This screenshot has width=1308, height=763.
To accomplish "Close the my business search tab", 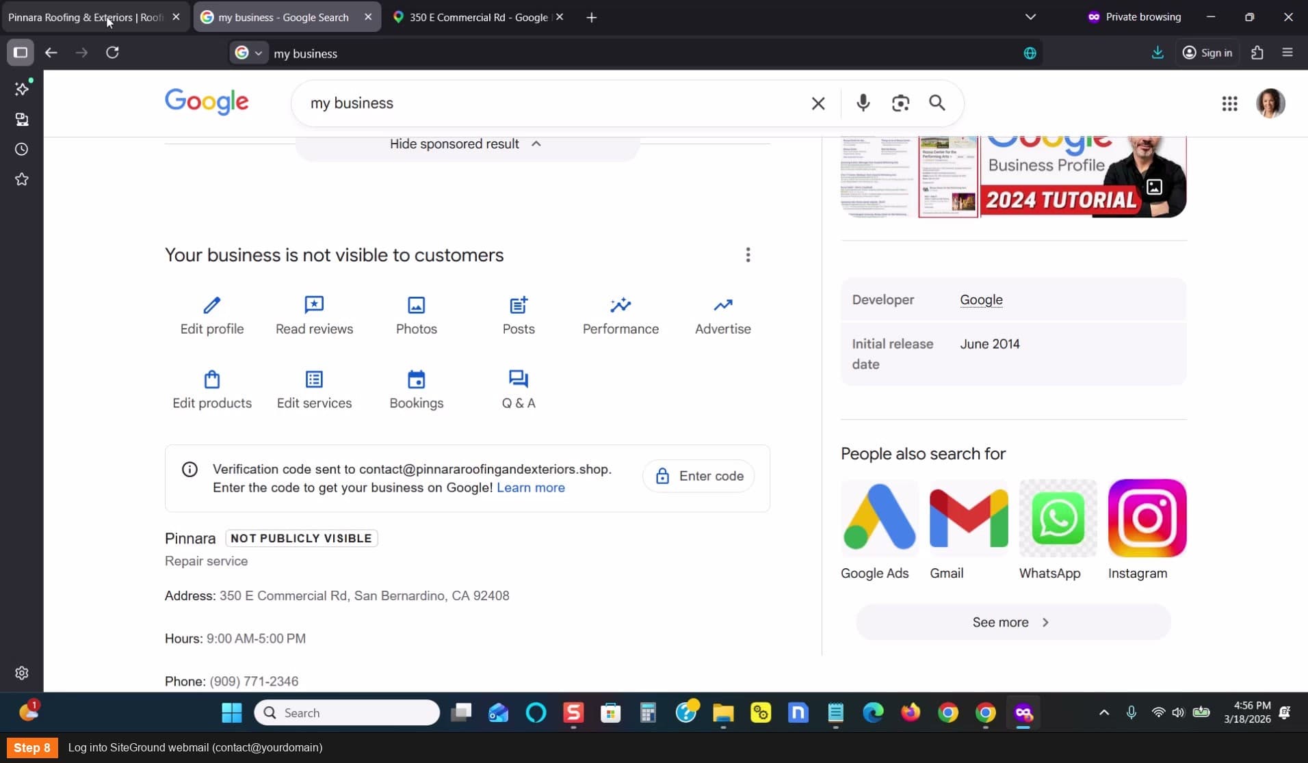I will click(368, 17).
